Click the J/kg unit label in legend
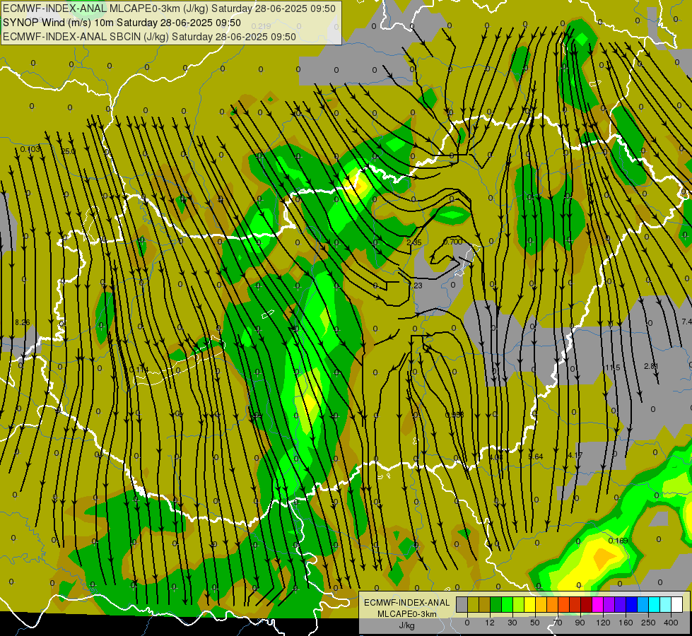The height and width of the screenshot is (636, 692). tap(407, 625)
